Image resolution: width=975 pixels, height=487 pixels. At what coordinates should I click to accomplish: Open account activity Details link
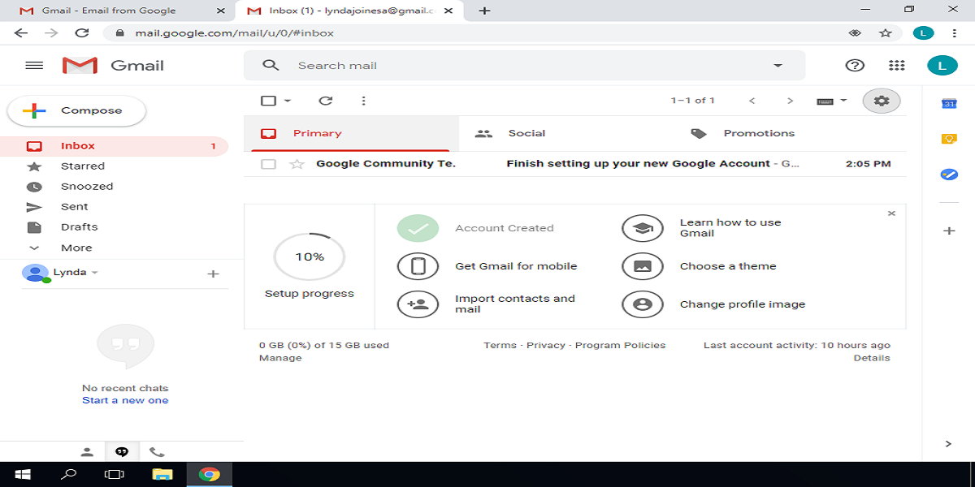(x=872, y=358)
